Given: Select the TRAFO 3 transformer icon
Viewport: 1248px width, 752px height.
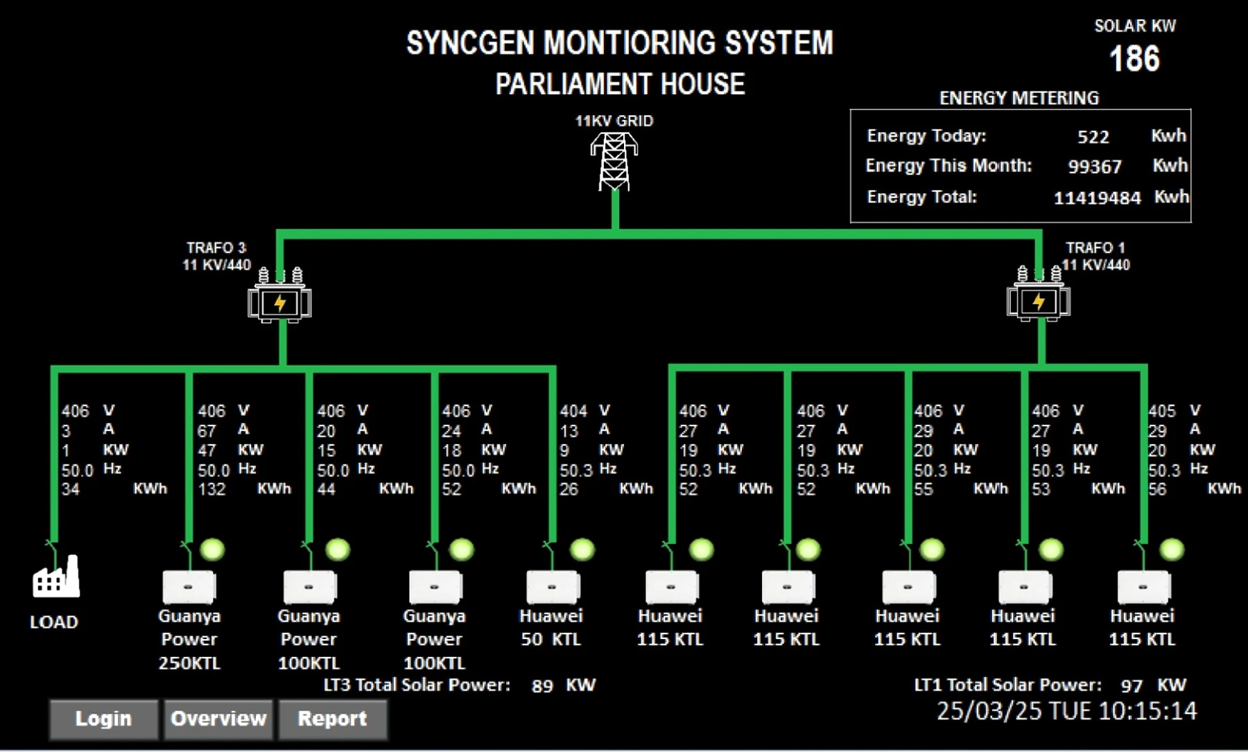Looking at the screenshot, I should 280,295.
